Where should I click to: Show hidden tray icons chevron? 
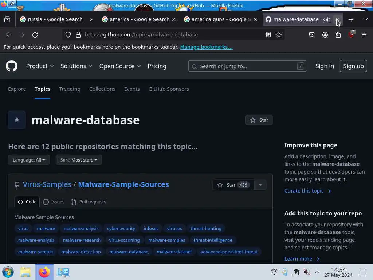click(x=317, y=272)
